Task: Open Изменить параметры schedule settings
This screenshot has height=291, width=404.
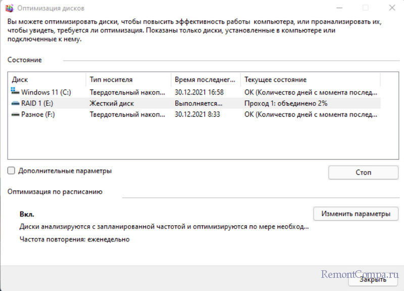Action: pyautogui.click(x=356, y=214)
